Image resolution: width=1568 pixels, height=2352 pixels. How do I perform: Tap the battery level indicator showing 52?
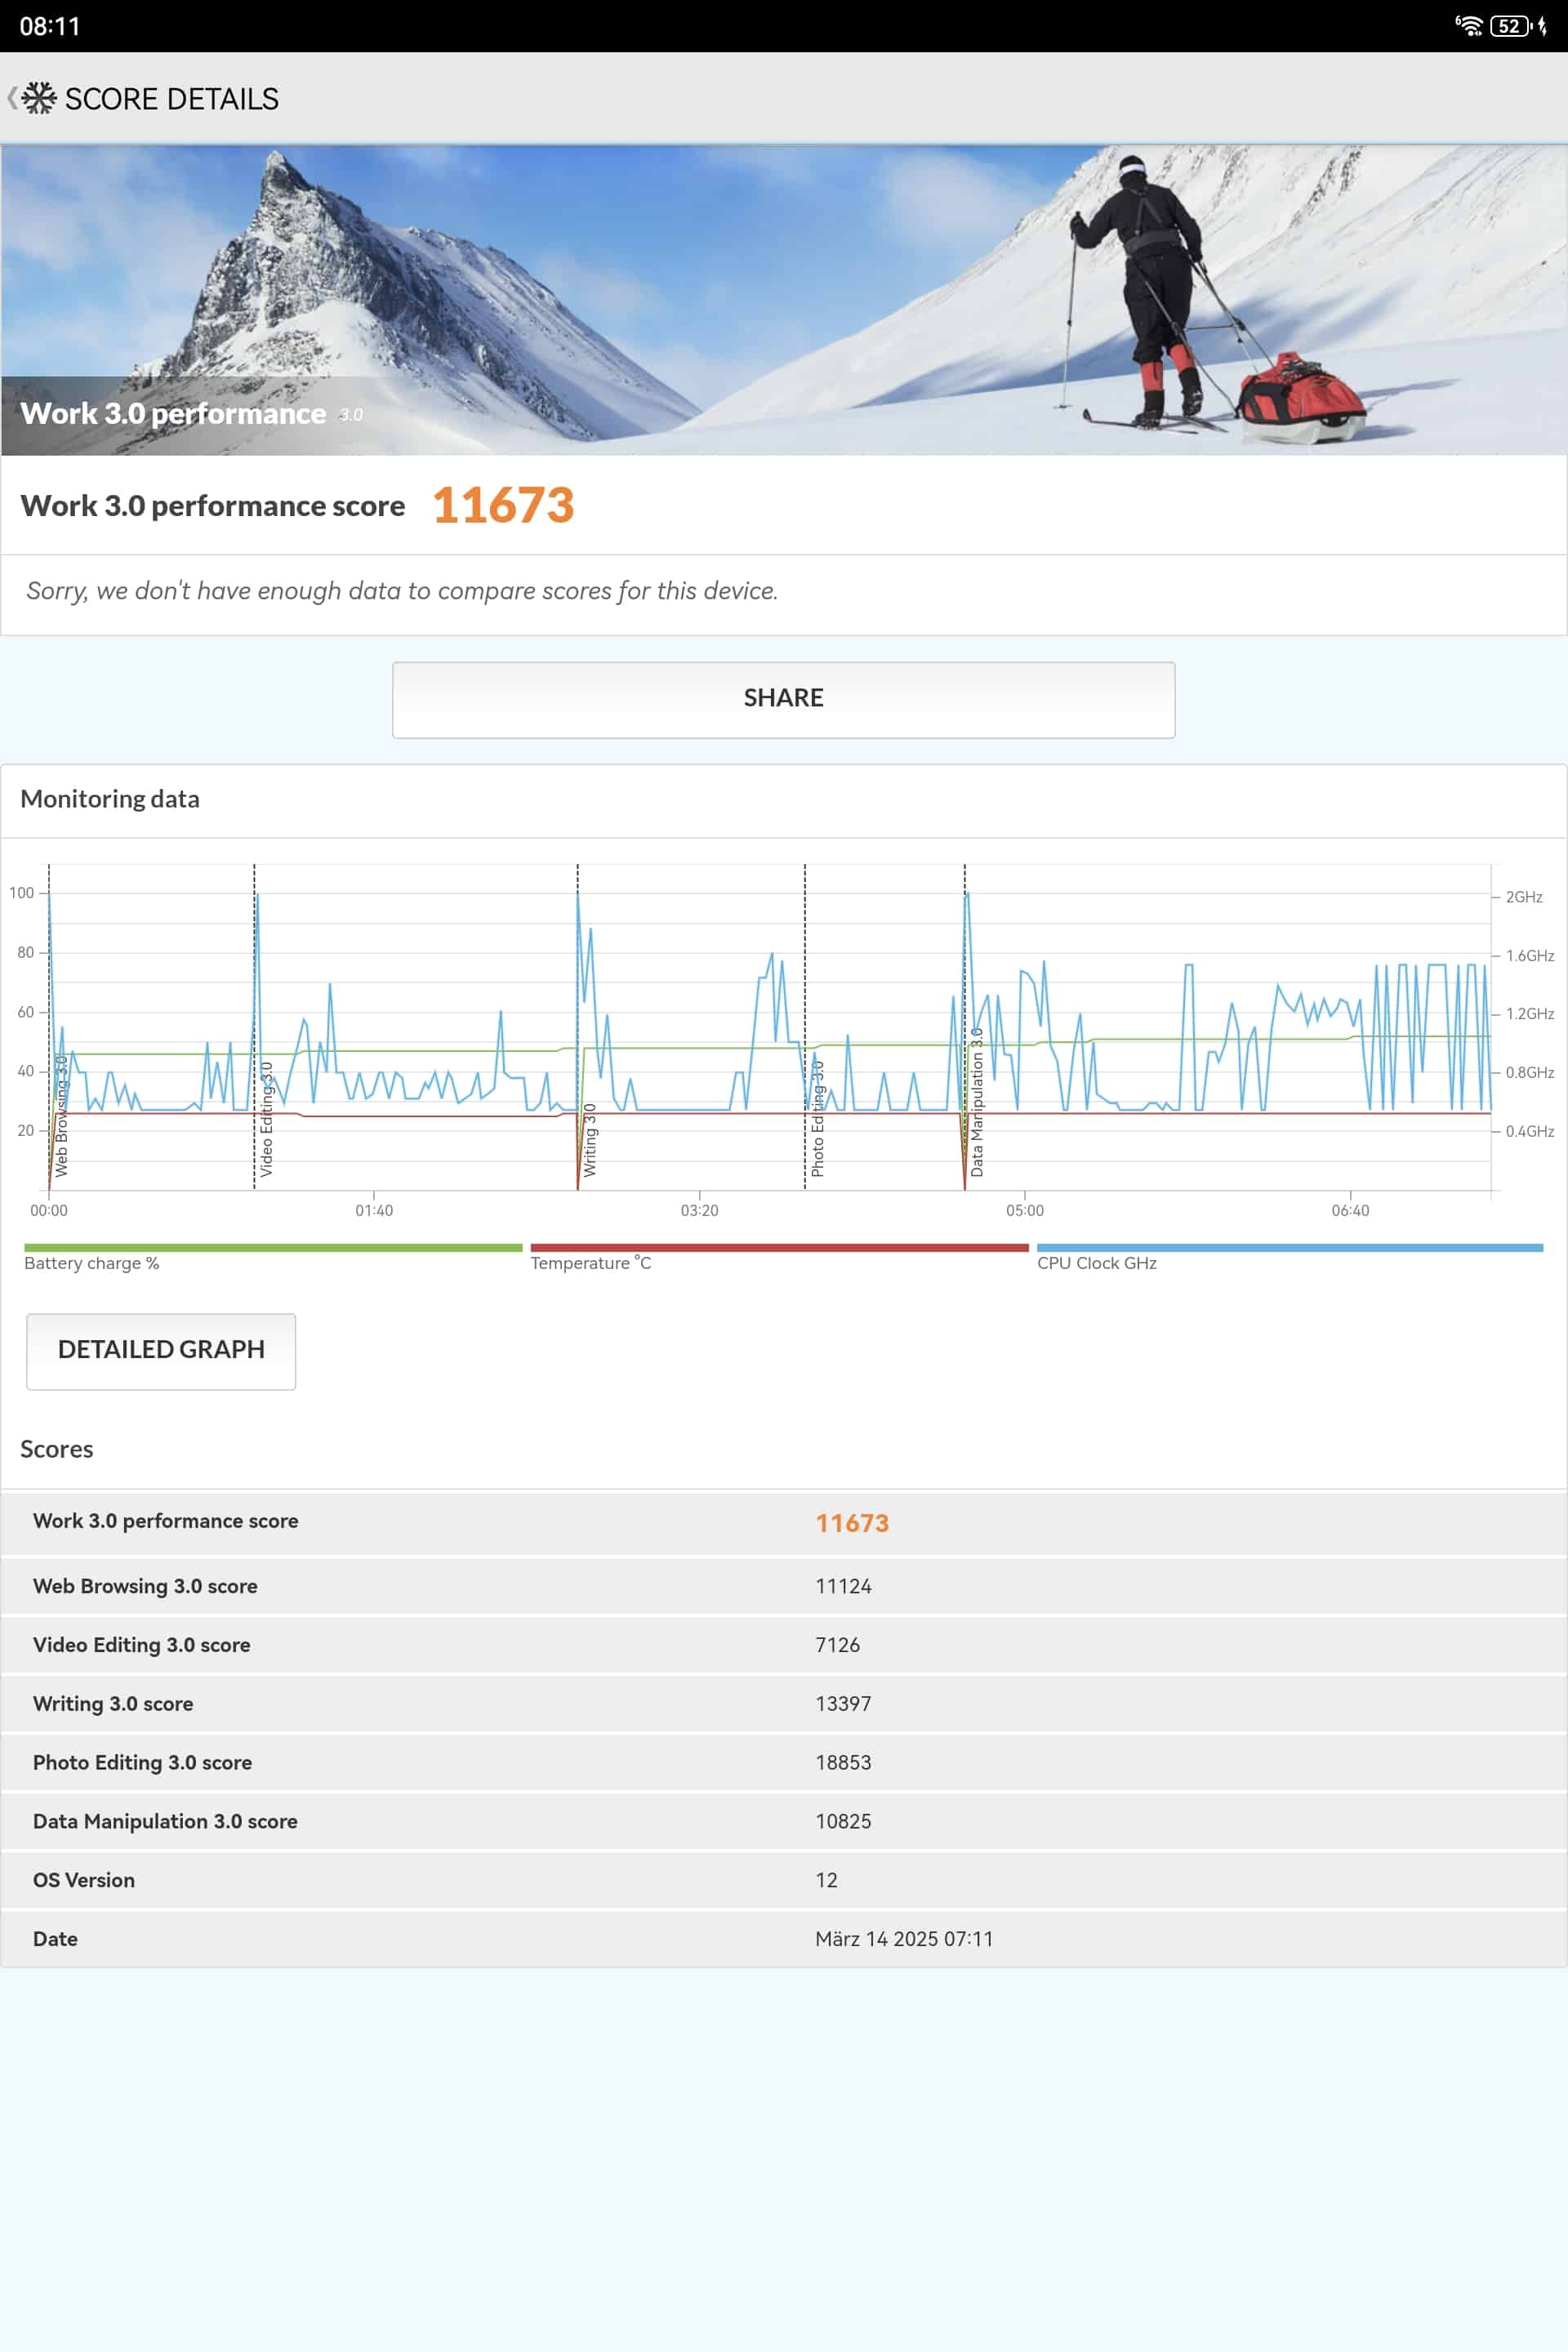coord(1508,26)
